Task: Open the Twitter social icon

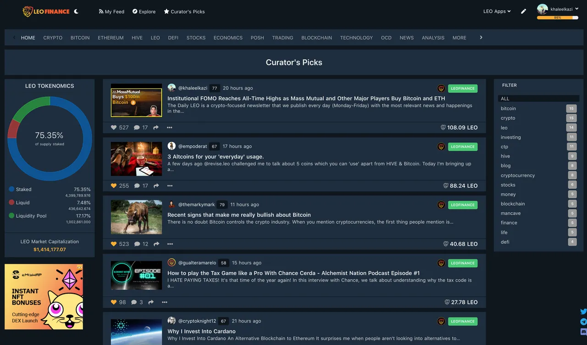Action: coord(583,312)
